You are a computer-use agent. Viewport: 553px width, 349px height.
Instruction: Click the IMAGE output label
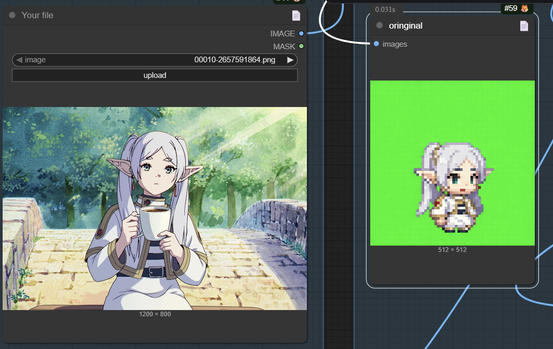click(282, 34)
